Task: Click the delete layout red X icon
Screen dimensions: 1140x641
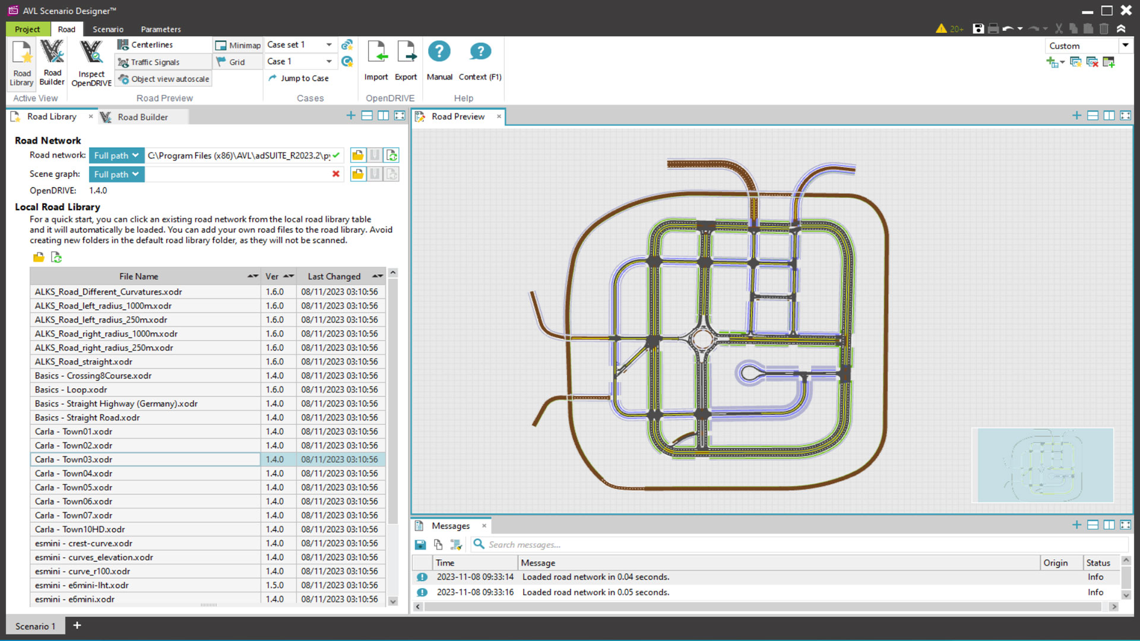Action: click(x=1092, y=62)
